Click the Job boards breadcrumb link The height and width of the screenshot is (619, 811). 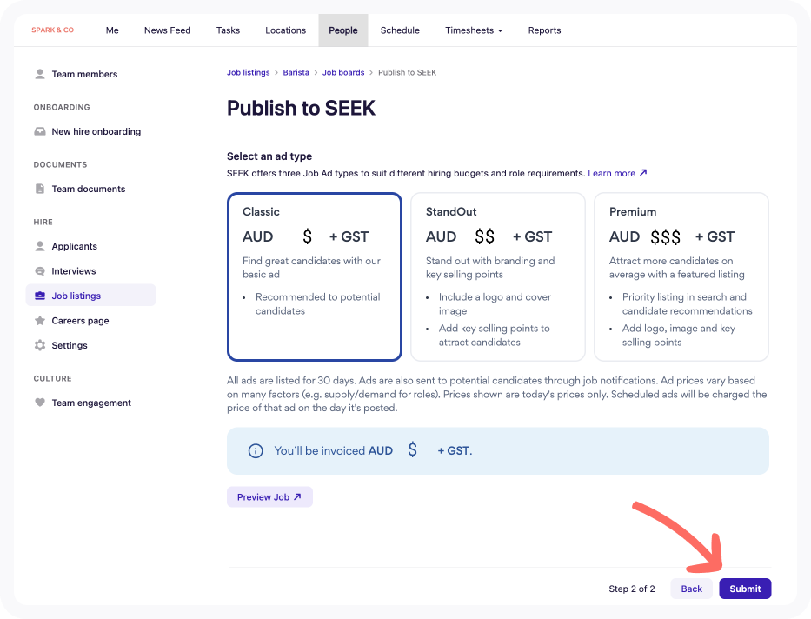343,72
